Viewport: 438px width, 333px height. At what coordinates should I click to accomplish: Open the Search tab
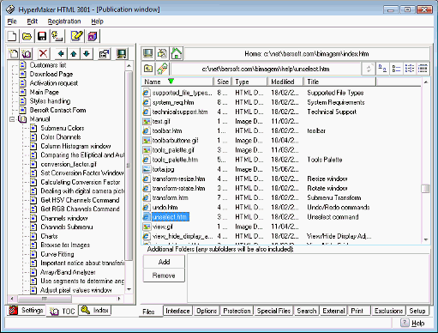pyautogui.click(x=306, y=311)
